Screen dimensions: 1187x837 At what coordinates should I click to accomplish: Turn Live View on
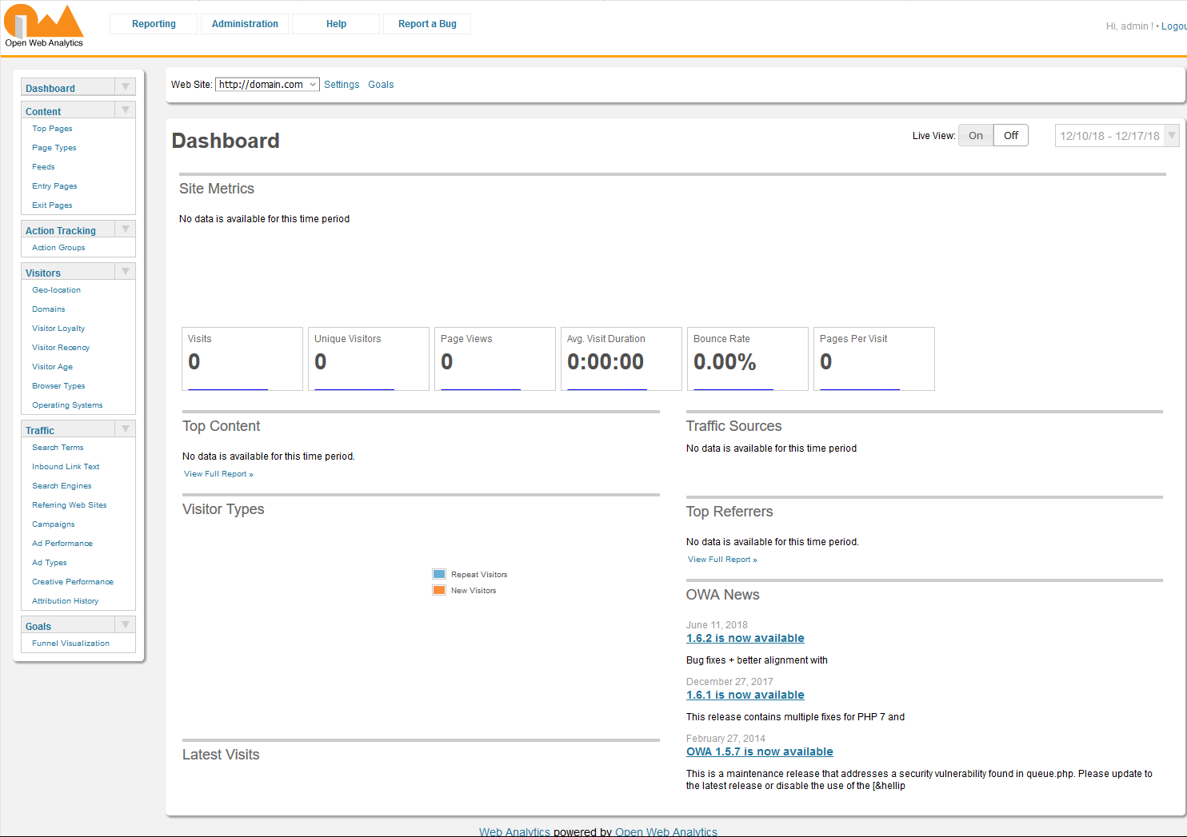[975, 136]
